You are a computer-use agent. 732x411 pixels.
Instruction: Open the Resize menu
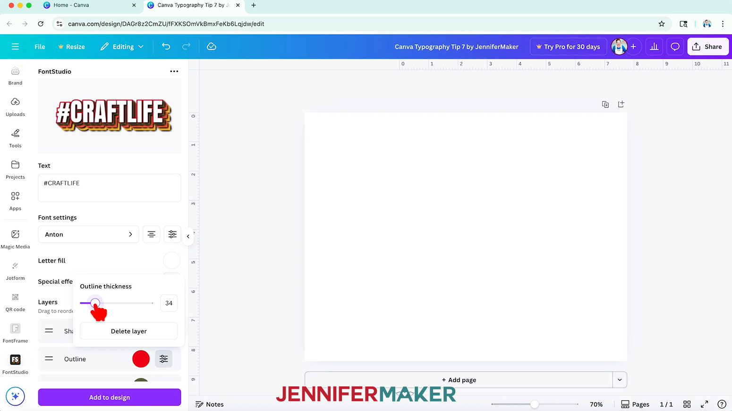(x=71, y=47)
